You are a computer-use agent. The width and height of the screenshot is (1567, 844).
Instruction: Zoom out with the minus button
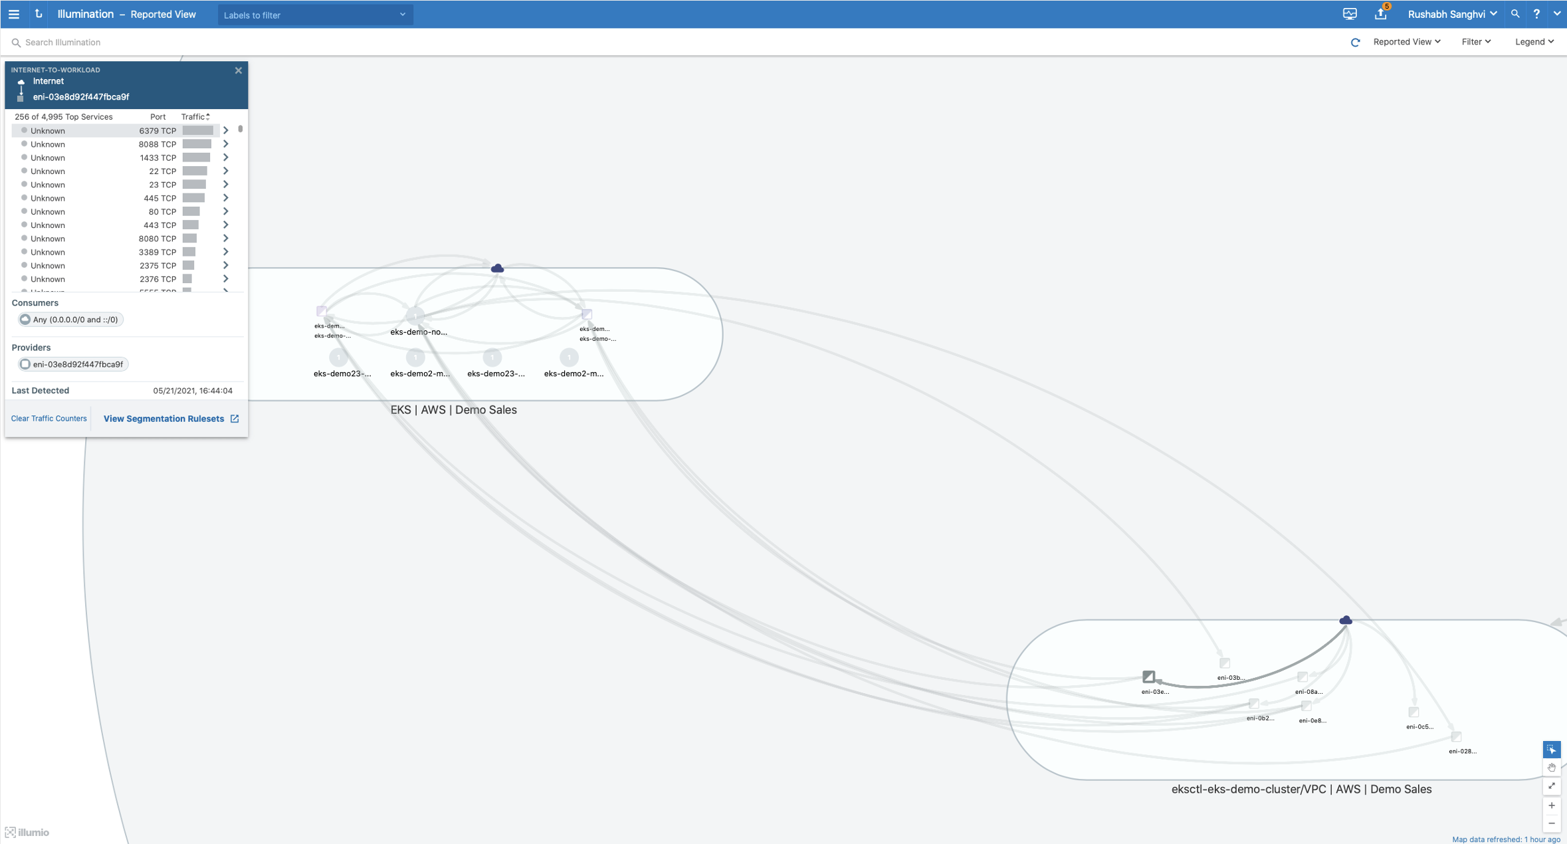click(1551, 823)
